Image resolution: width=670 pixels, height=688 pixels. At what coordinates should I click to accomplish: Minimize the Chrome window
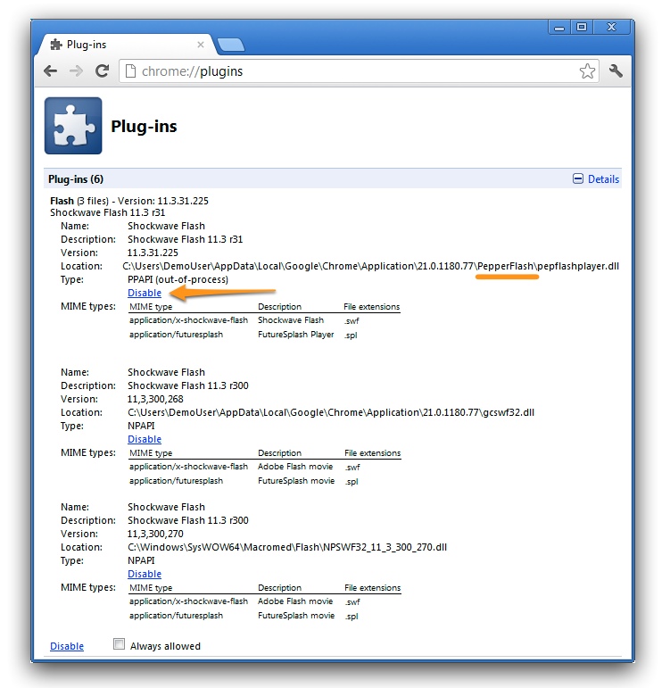point(559,28)
